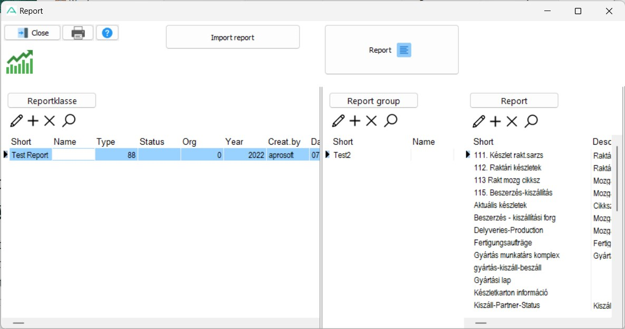This screenshot has height=329, width=625.
Task: Select the Test2 row in Report group
Action: (x=342, y=155)
